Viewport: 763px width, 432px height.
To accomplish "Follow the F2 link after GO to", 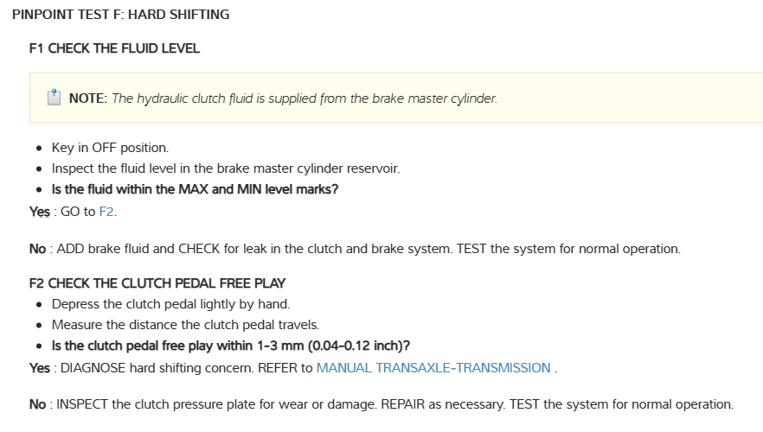I will [x=106, y=211].
